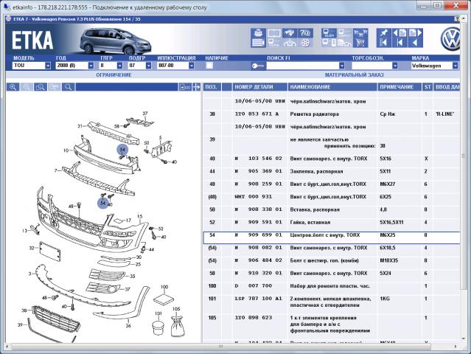Click callout number 100 in the diagram
Screen dimensions: 471x354
(164, 287)
